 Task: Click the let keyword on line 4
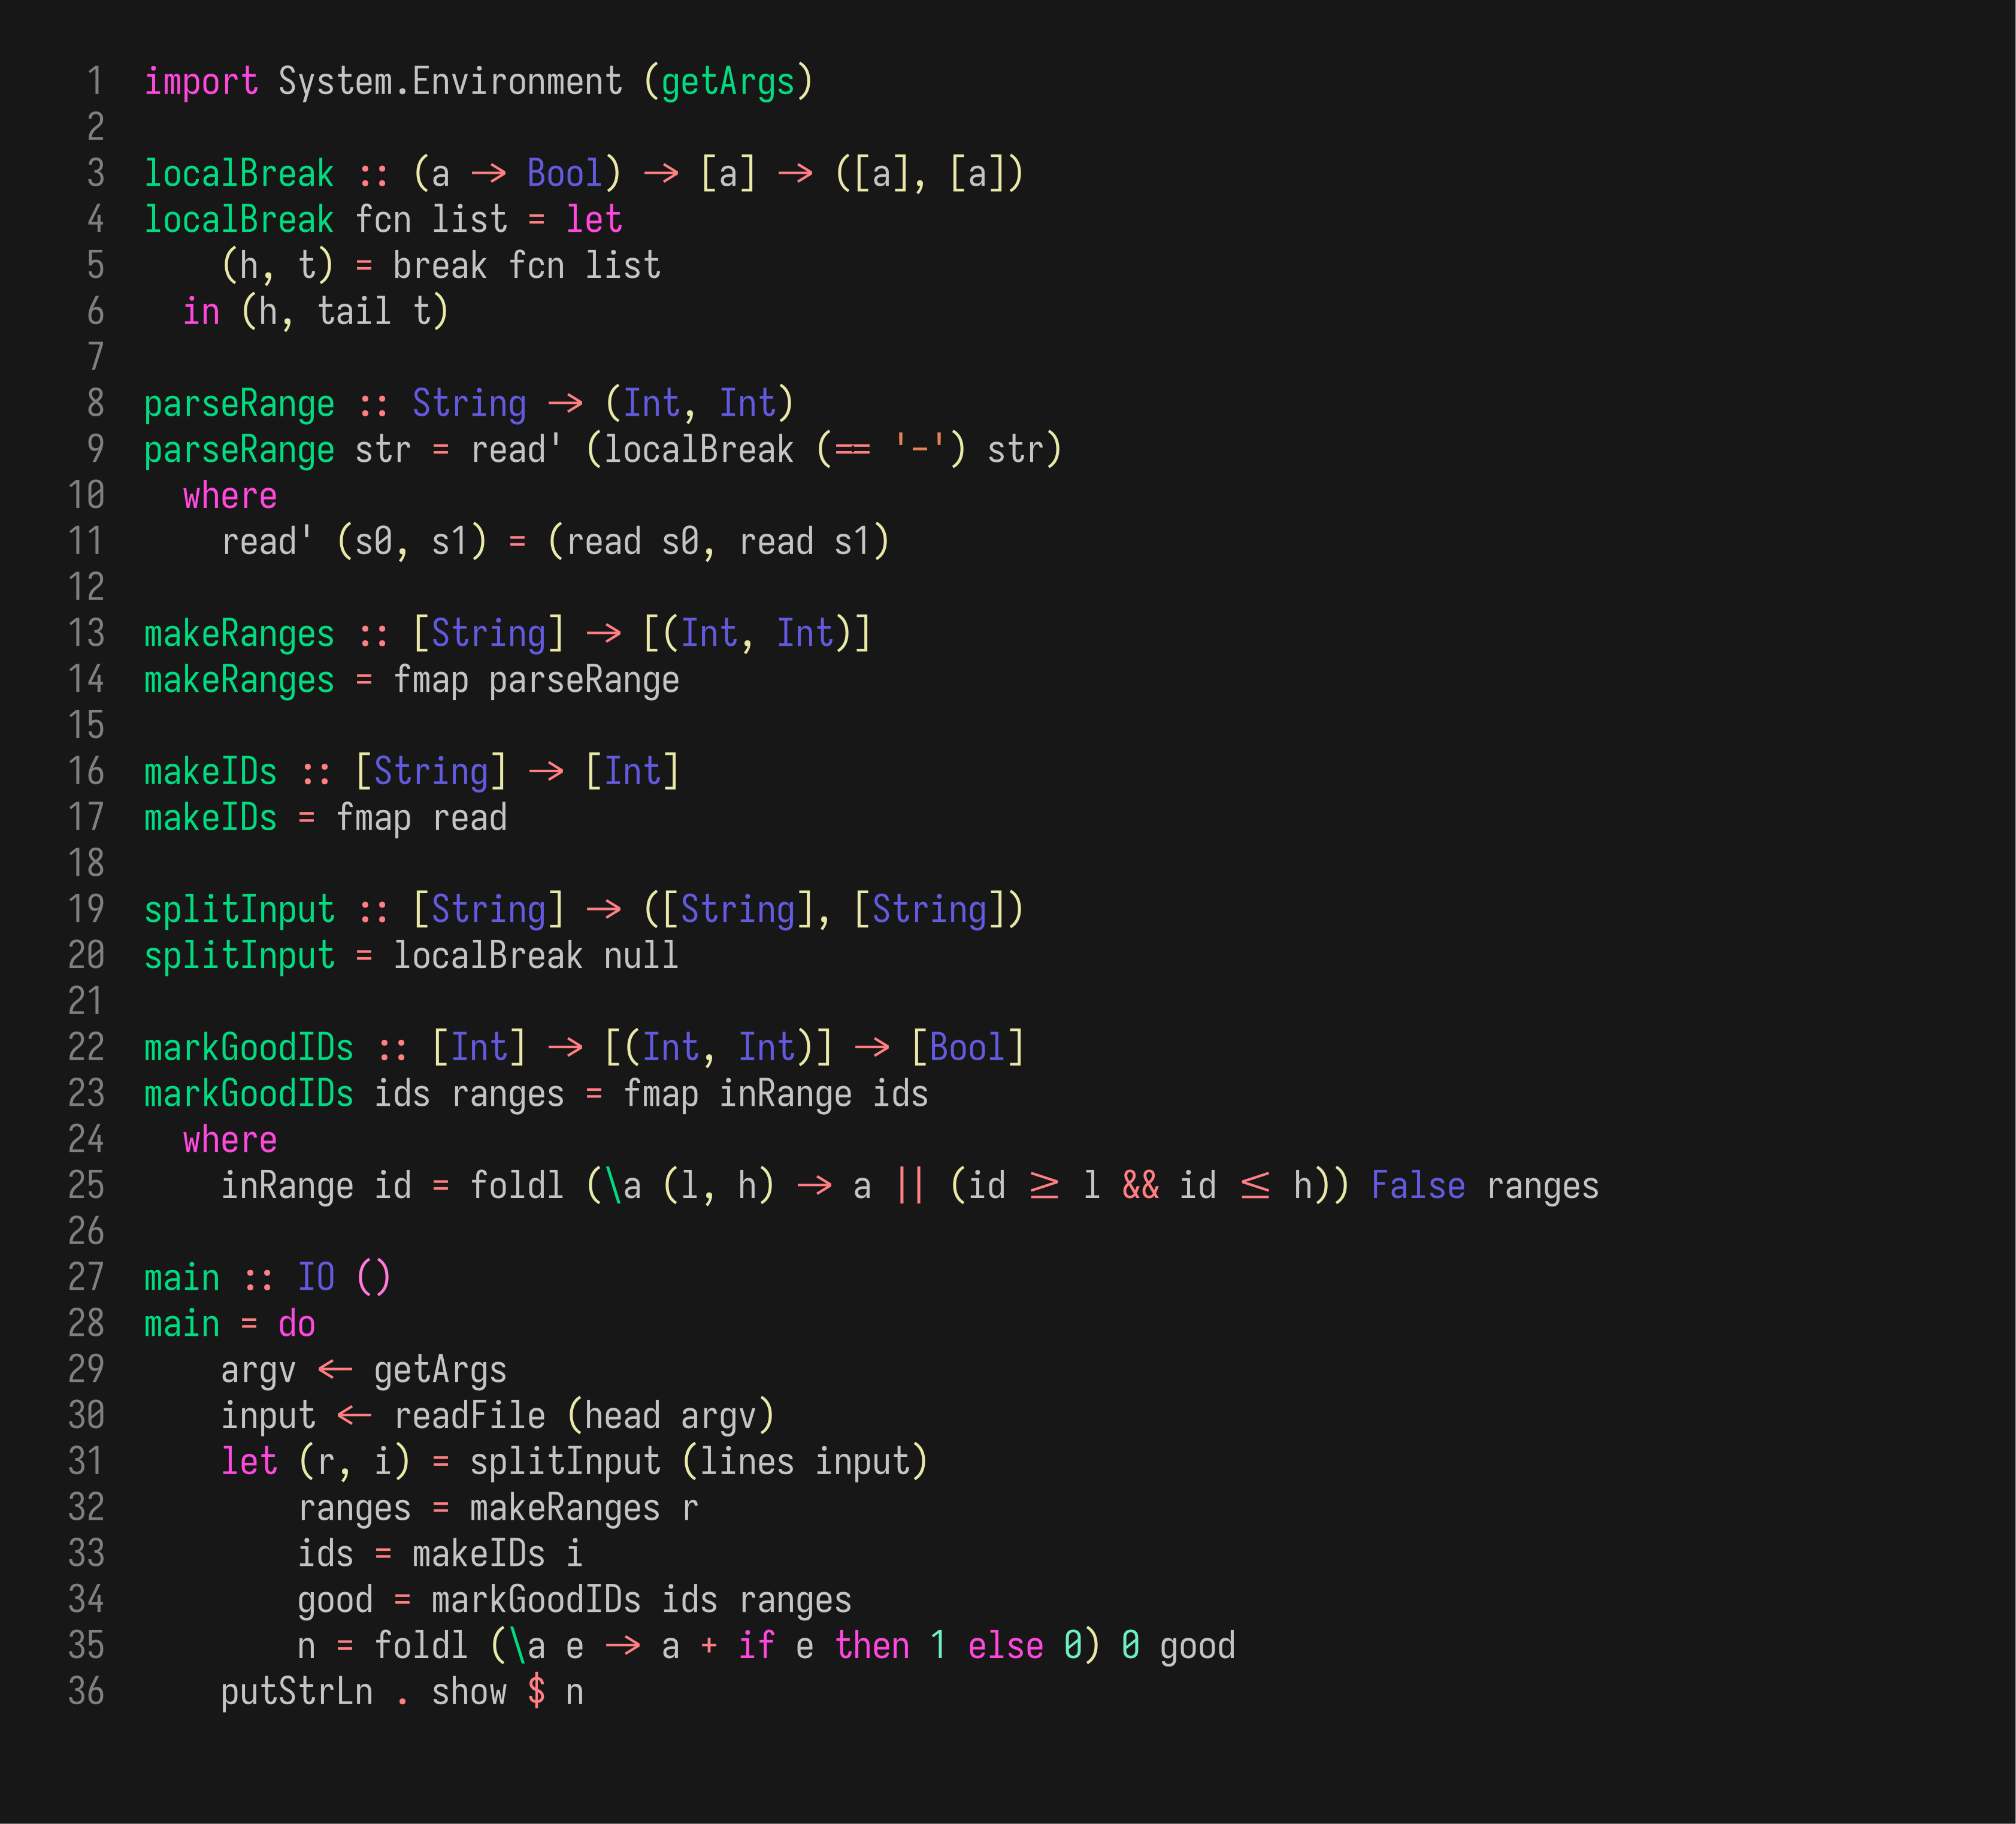(593, 219)
